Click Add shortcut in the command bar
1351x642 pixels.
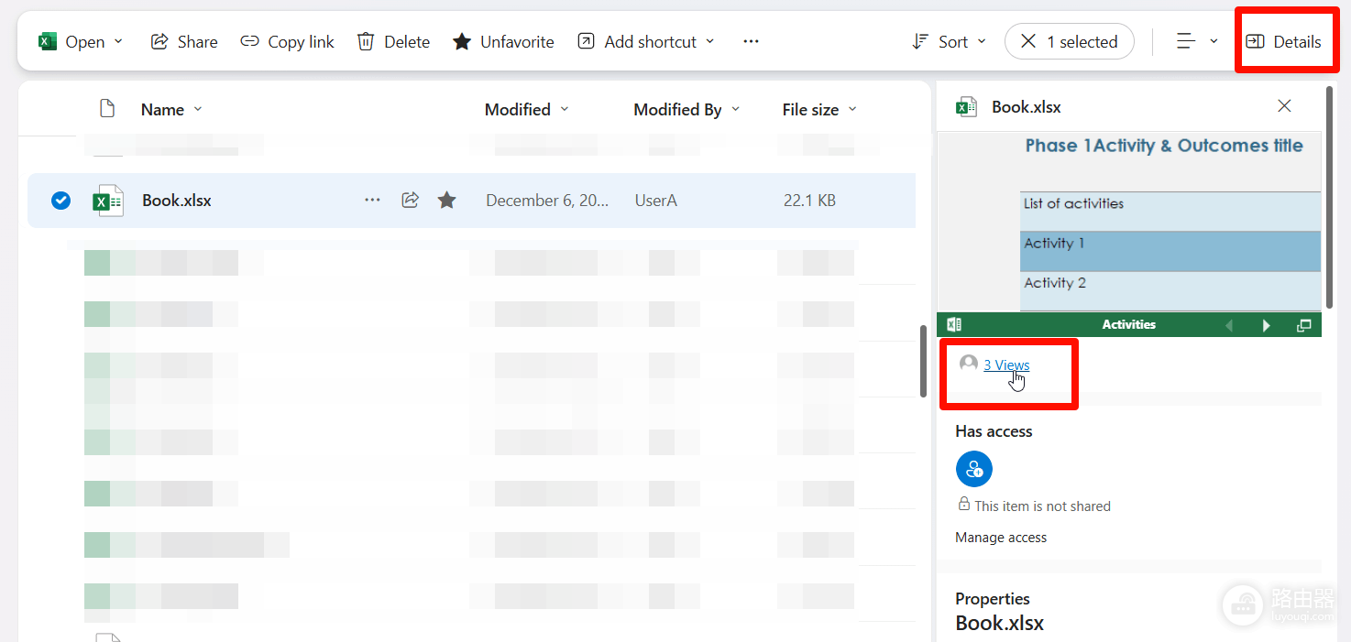637,42
